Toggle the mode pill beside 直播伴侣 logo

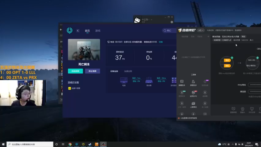201,30
